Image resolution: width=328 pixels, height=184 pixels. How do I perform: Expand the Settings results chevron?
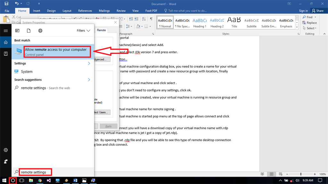coord(89,63)
